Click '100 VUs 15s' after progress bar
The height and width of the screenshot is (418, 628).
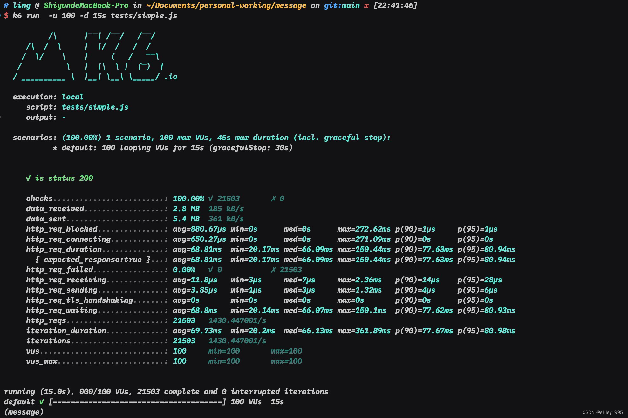257,402
